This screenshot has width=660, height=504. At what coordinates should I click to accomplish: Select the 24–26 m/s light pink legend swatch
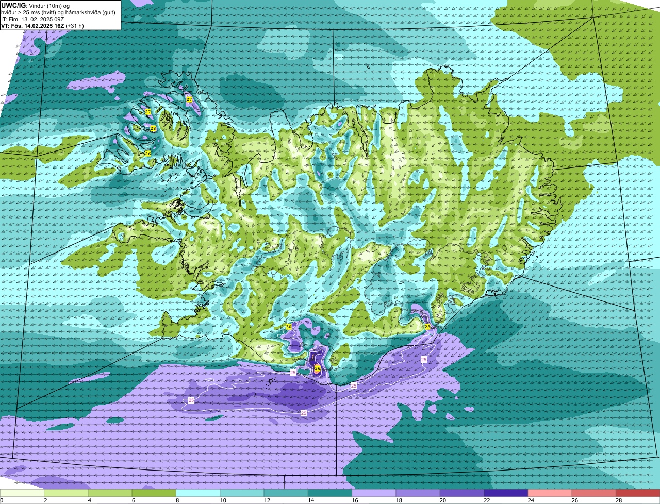pyautogui.click(x=550, y=493)
